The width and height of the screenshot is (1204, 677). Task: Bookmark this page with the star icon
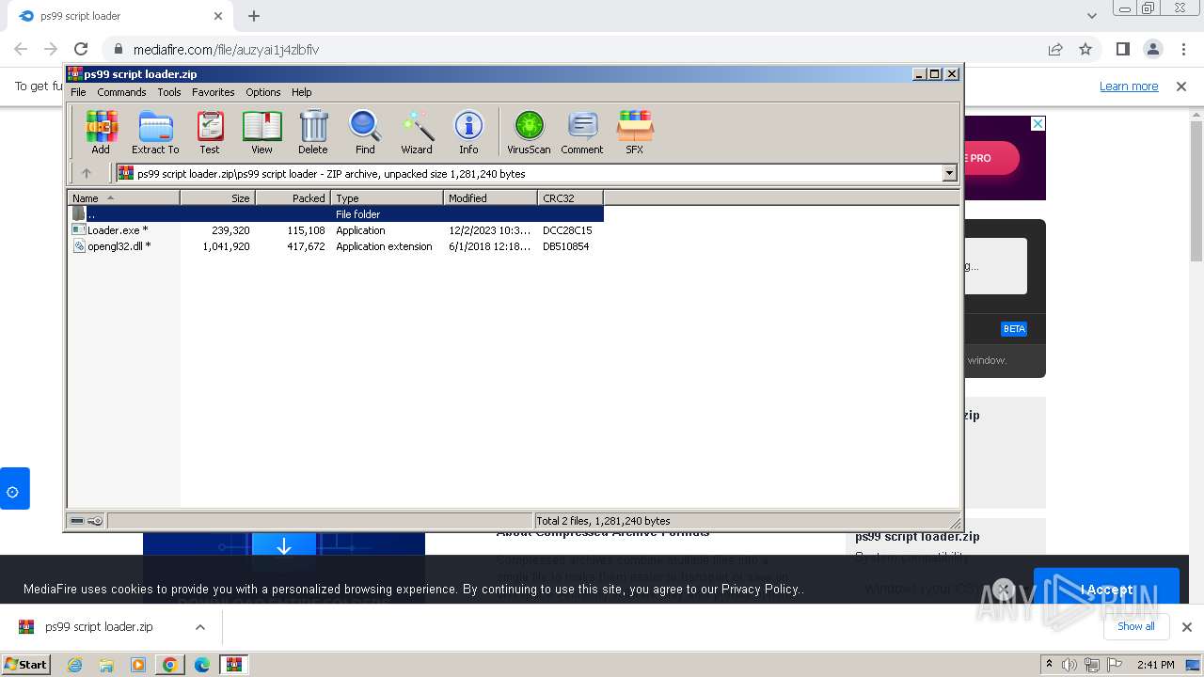tap(1085, 49)
